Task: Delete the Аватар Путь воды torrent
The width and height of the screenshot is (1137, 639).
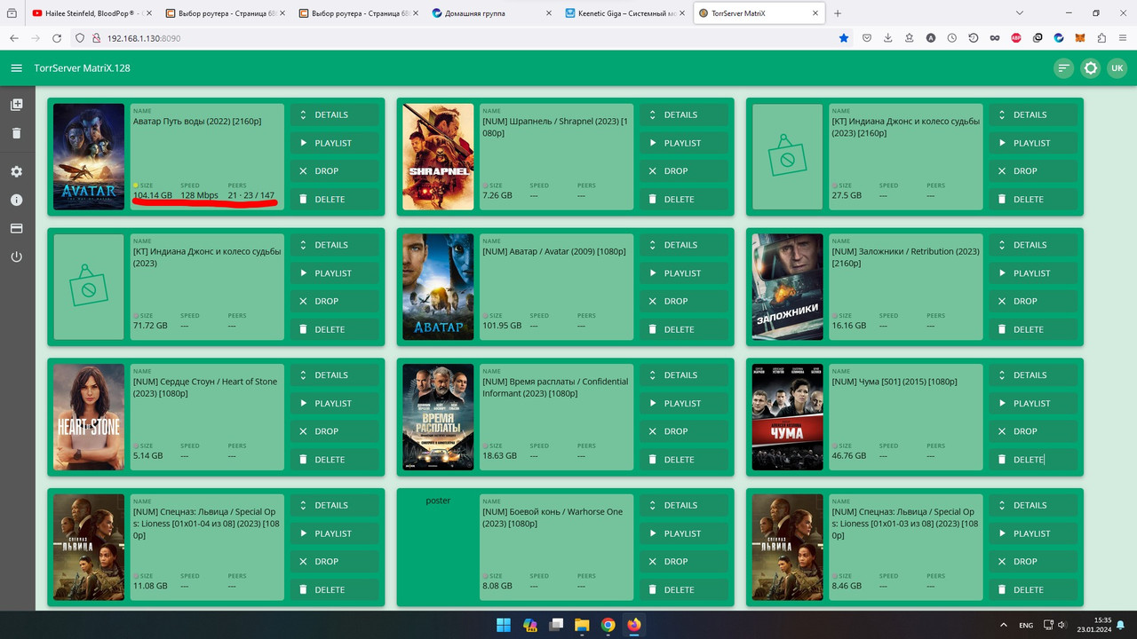Action: point(334,199)
